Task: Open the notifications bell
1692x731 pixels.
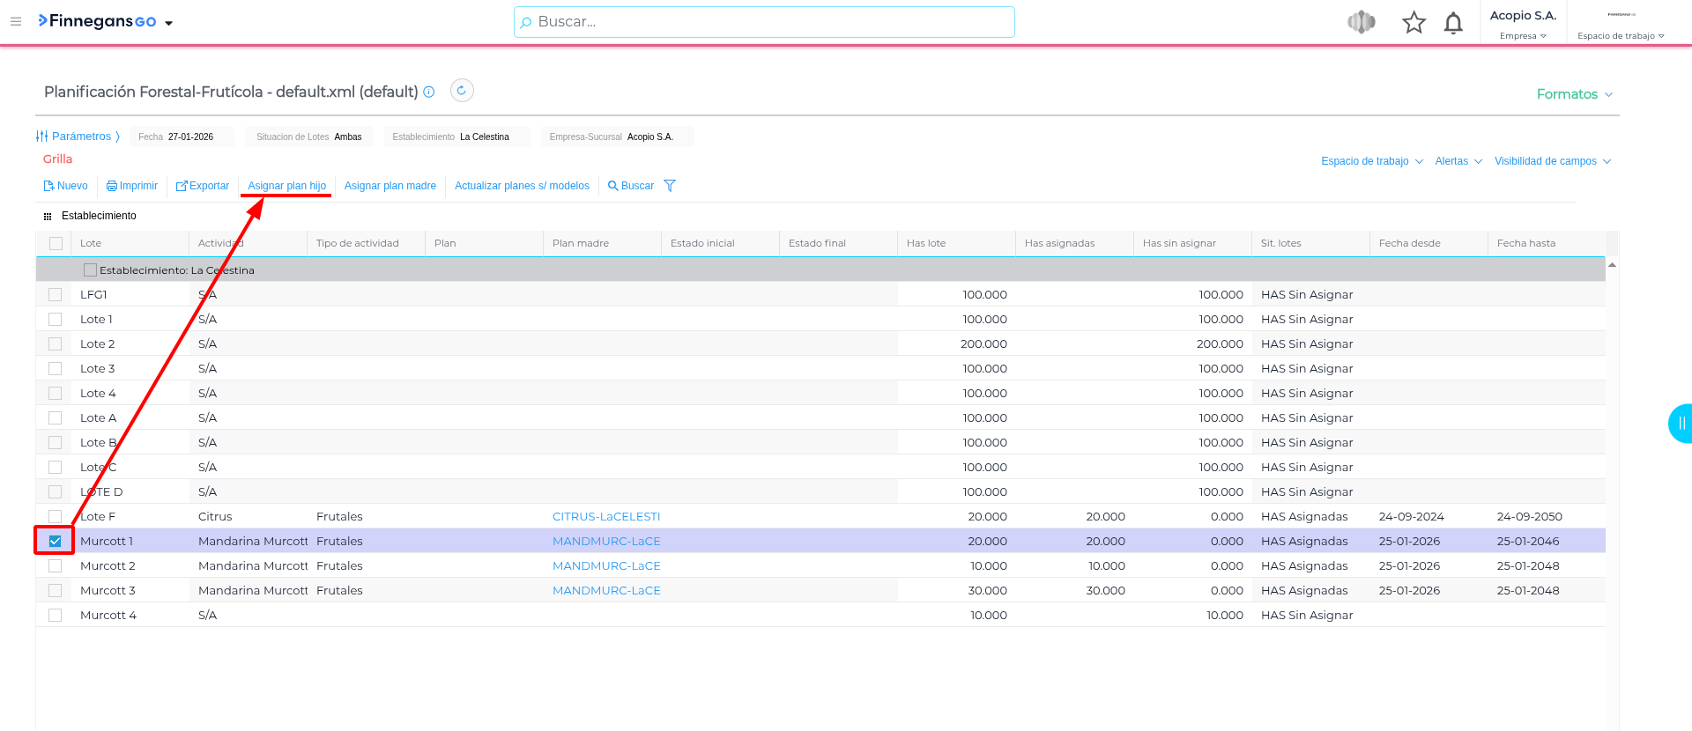Action: pyautogui.click(x=1453, y=23)
